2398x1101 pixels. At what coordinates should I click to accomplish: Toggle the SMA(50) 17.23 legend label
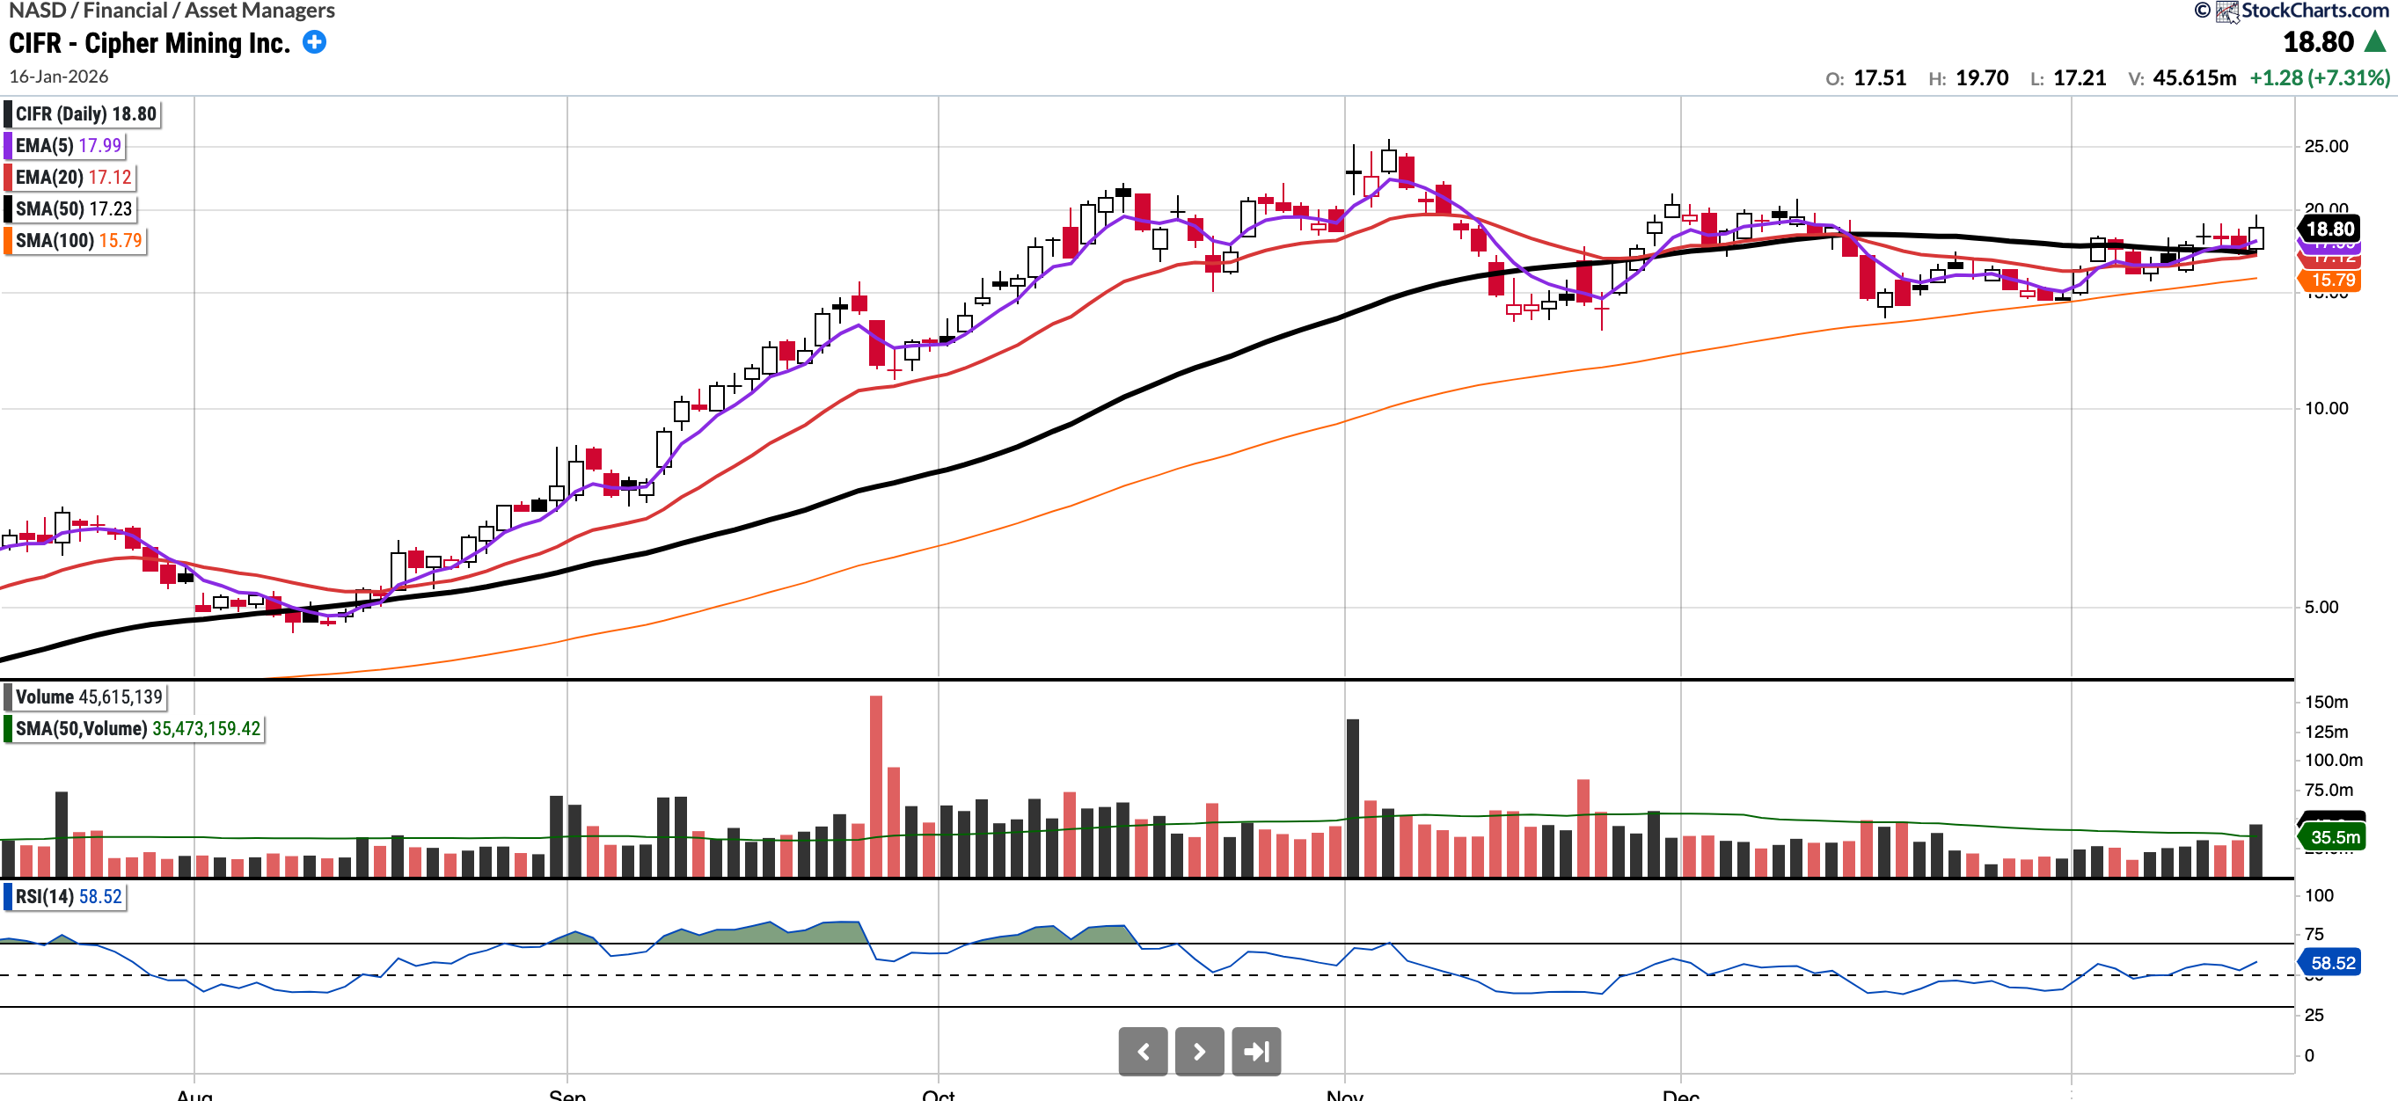tap(74, 208)
